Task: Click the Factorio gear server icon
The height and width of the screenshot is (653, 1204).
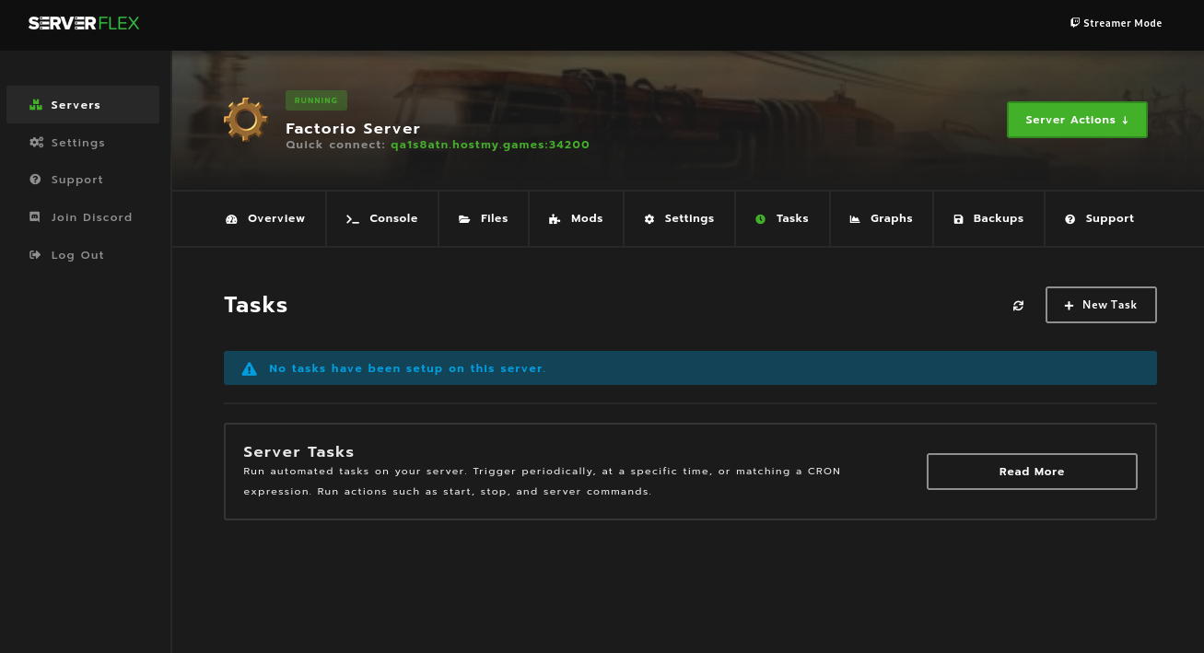Action: (x=246, y=120)
